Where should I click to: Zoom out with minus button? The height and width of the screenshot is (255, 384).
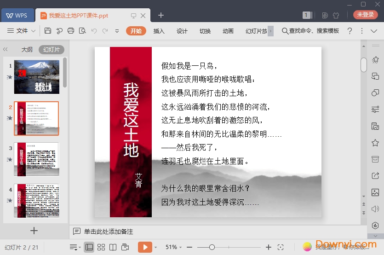(189, 247)
